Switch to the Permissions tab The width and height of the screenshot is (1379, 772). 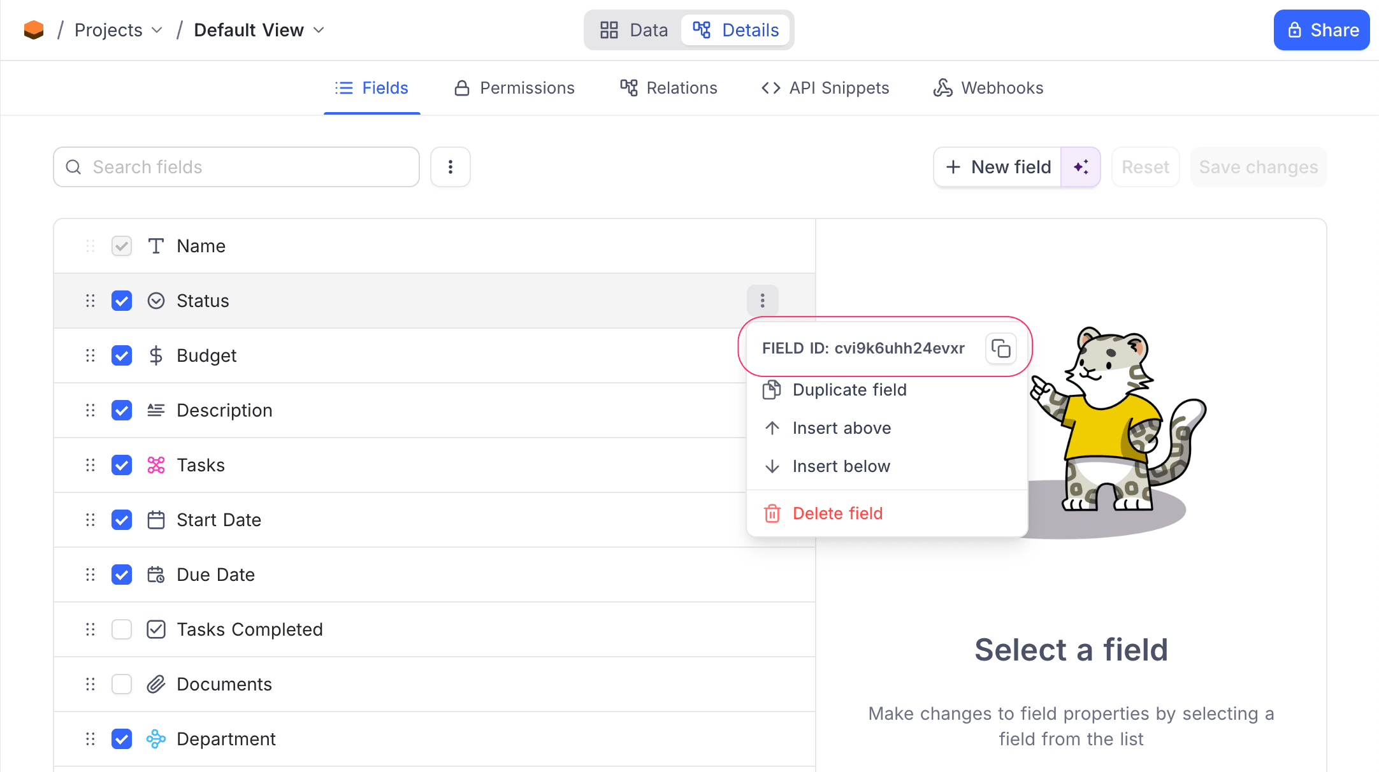[514, 88]
